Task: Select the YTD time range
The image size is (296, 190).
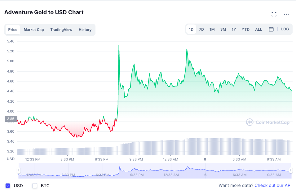Action: click(x=245, y=29)
